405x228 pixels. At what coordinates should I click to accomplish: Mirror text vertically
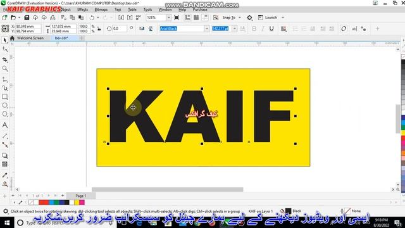tap(151, 28)
